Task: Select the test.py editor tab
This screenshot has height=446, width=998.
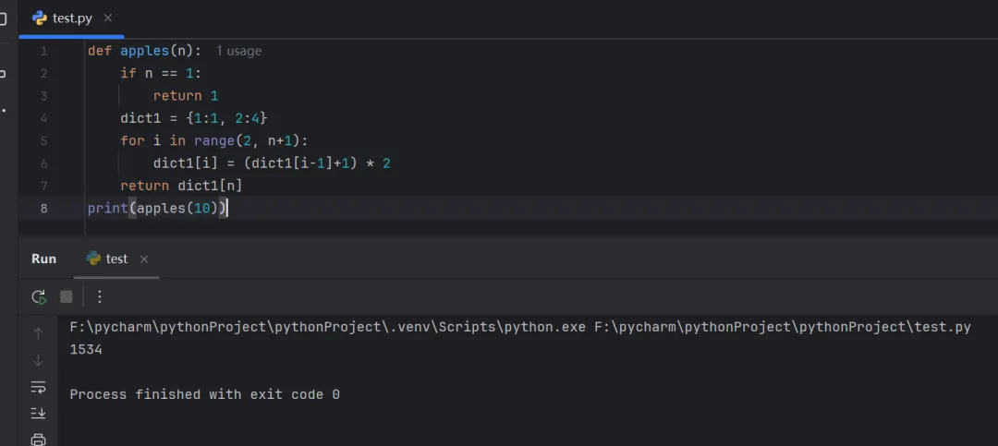Action: [x=71, y=18]
